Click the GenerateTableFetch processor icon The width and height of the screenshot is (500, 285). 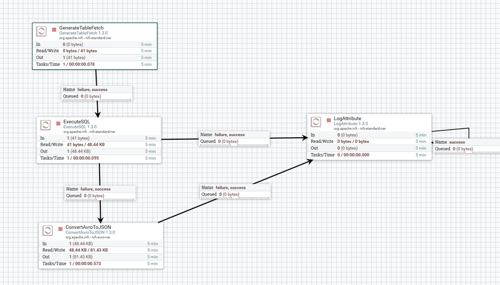42,31
